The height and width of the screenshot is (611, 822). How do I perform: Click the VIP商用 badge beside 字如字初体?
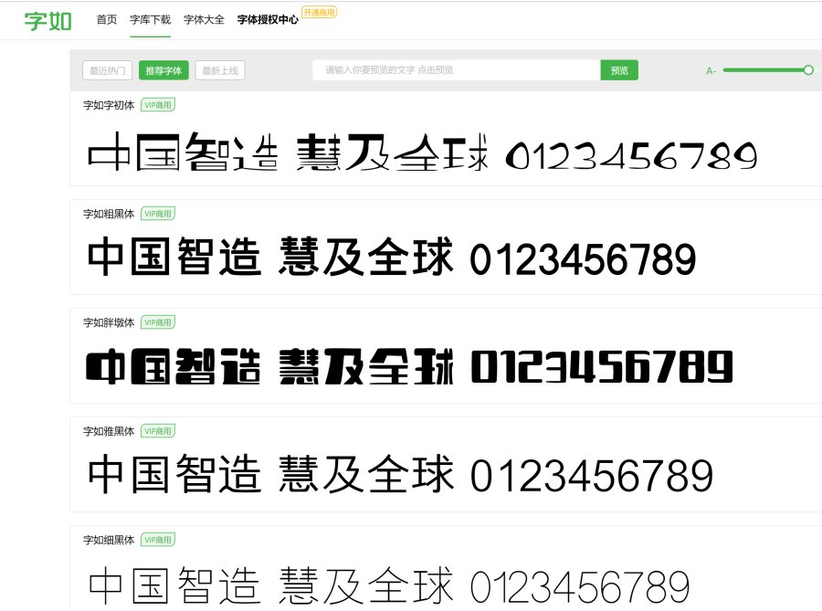point(156,106)
